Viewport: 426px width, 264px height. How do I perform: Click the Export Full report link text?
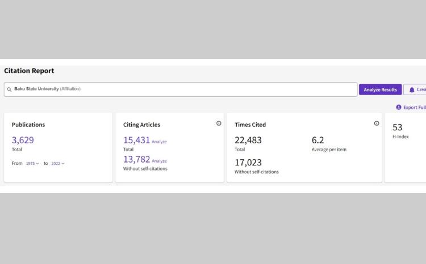(x=414, y=107)
